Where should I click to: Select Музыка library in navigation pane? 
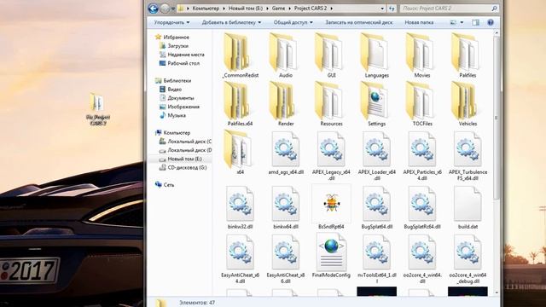pyautogui.click(x=172, y=116)
